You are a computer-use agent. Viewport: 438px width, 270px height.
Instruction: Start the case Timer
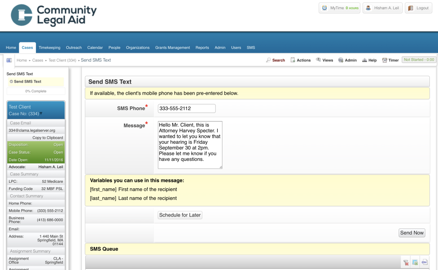tap(390, 60)
